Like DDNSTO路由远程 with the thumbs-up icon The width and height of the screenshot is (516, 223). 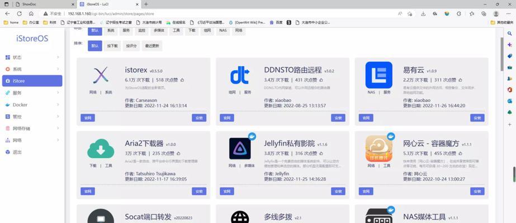(321, 80)
